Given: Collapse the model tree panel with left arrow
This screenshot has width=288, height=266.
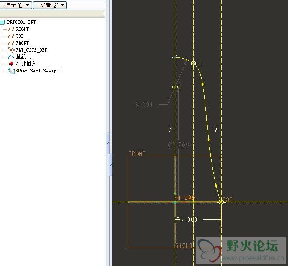Looking at the screenshot, I should [x=108, y=143].
